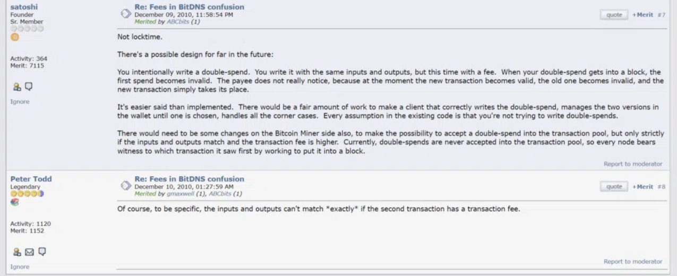This screenshot has height=276, width=677.
Task: Give merit to Peter Todd's post #8
Action: pos(642,187)
